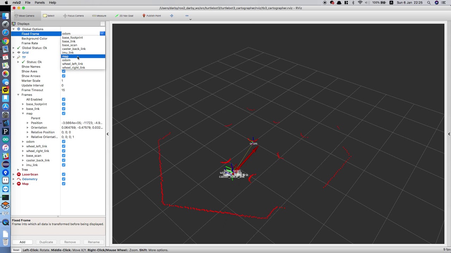Choose imu_link in the Fixed Frame list
This screenshot has width=451, height=253.
83,53
